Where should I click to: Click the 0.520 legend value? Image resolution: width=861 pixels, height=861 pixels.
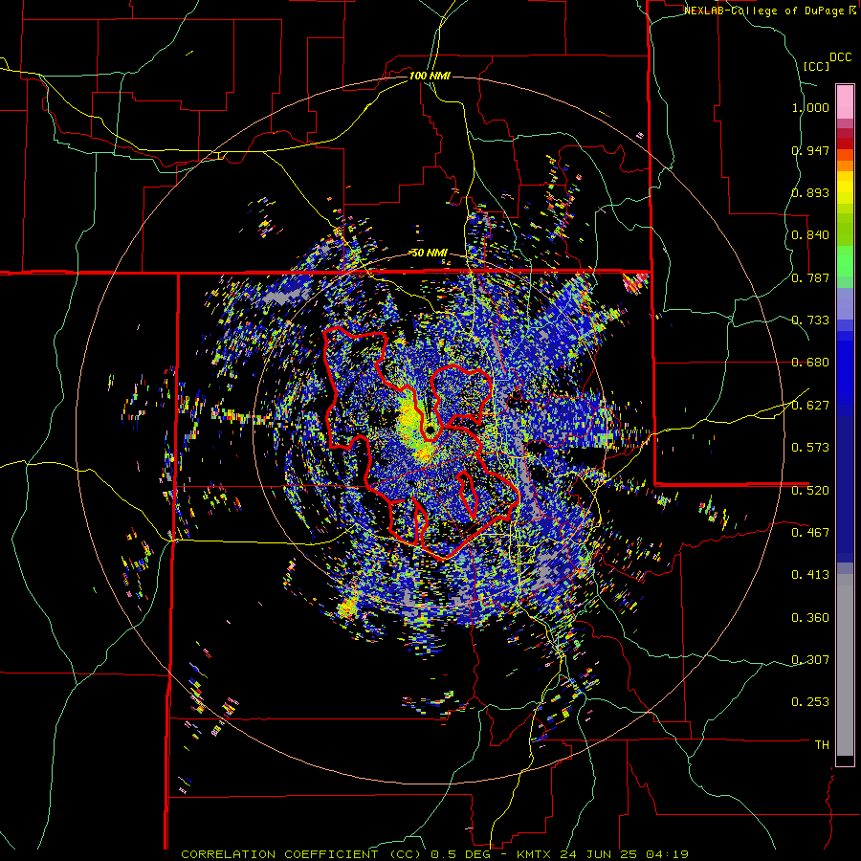click(810, 490)
